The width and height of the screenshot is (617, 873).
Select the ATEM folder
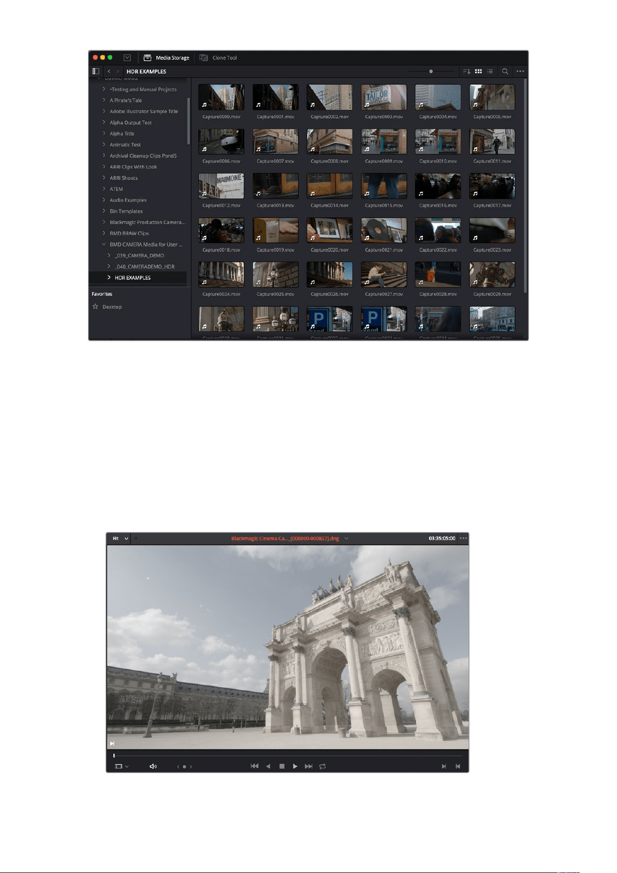(x=116, y=189)
